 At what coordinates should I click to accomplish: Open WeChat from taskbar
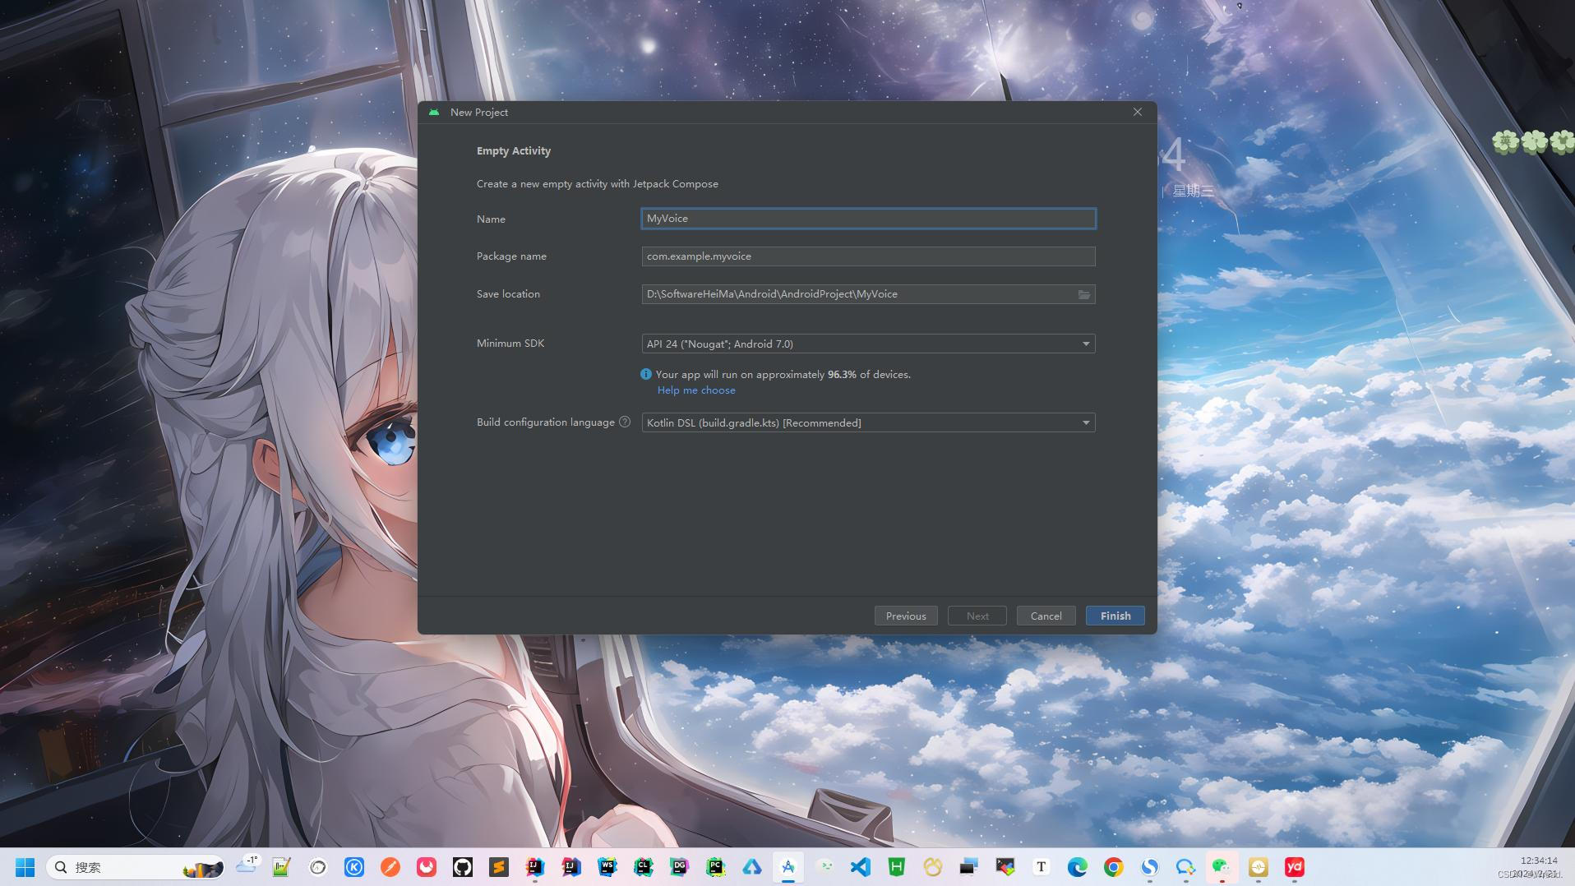1222,867
